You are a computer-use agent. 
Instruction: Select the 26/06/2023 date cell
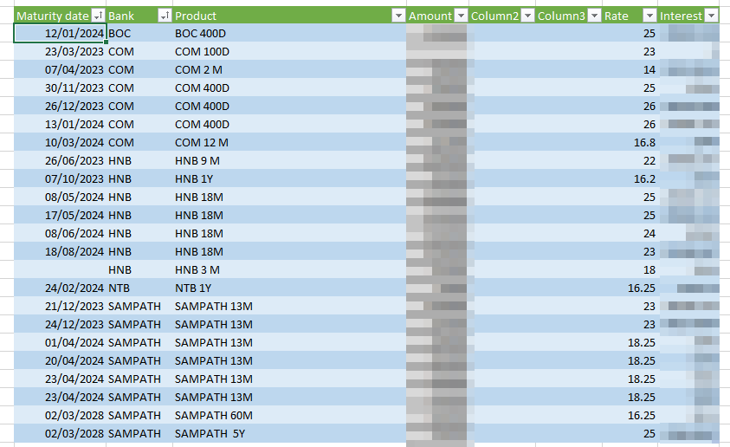(60, 160)
